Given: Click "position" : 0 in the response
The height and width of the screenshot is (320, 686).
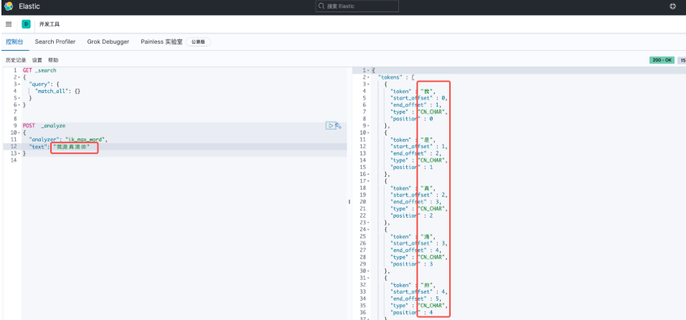Looking at the screenshot, I should 412,119.
